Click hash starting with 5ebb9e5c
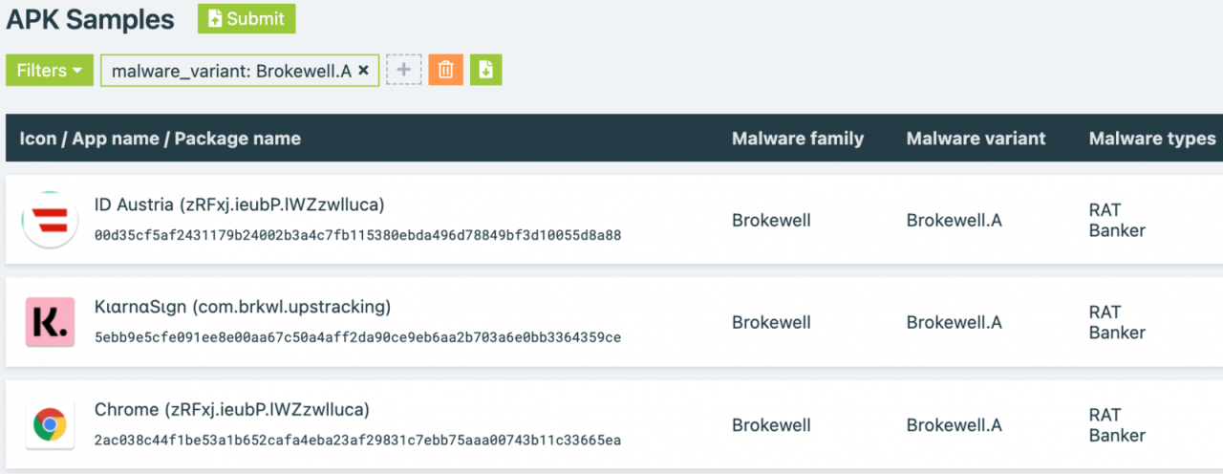Viewport: 1223px width, 474px height. [357, 337]
